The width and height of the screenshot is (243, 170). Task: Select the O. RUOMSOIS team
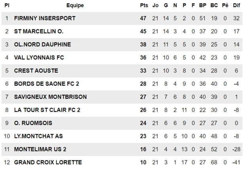[x=33, y=123]
